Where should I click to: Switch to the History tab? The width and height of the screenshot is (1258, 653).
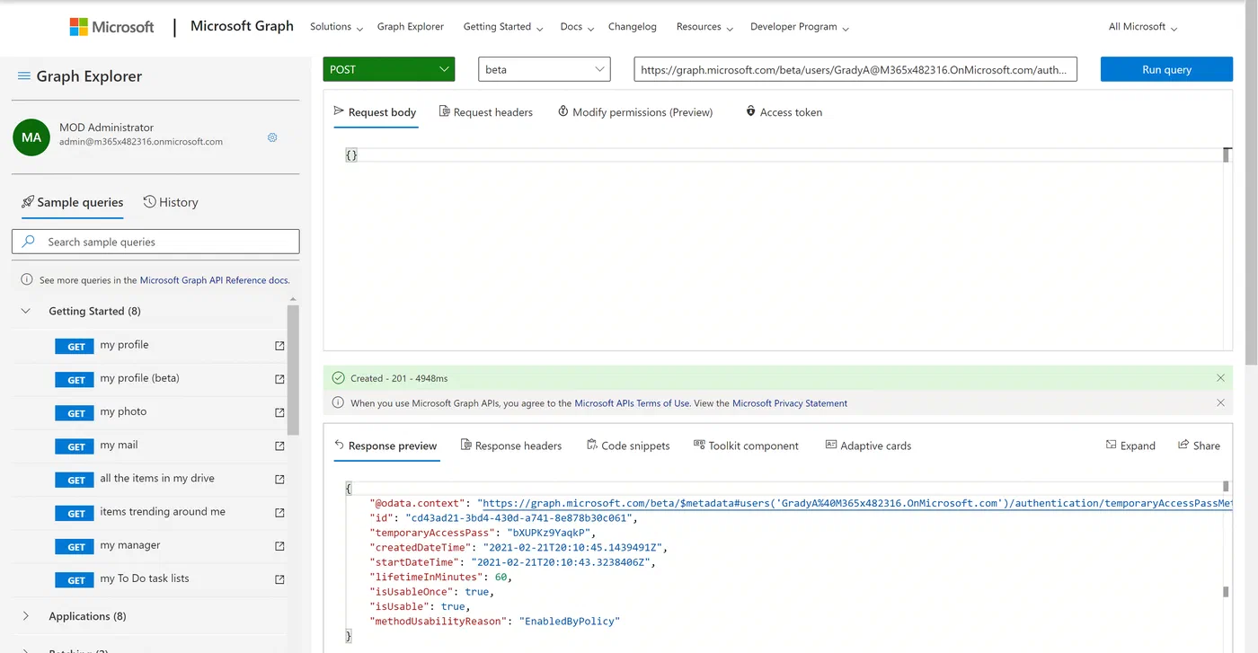tap(171, 202)
